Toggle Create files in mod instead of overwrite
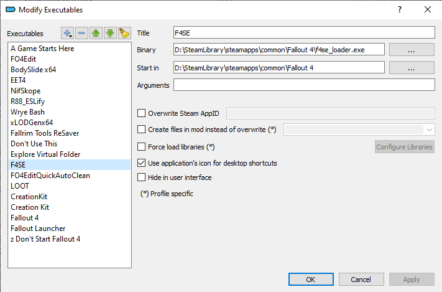This screenshot has width=442, height=292. [x=141, y=130]
